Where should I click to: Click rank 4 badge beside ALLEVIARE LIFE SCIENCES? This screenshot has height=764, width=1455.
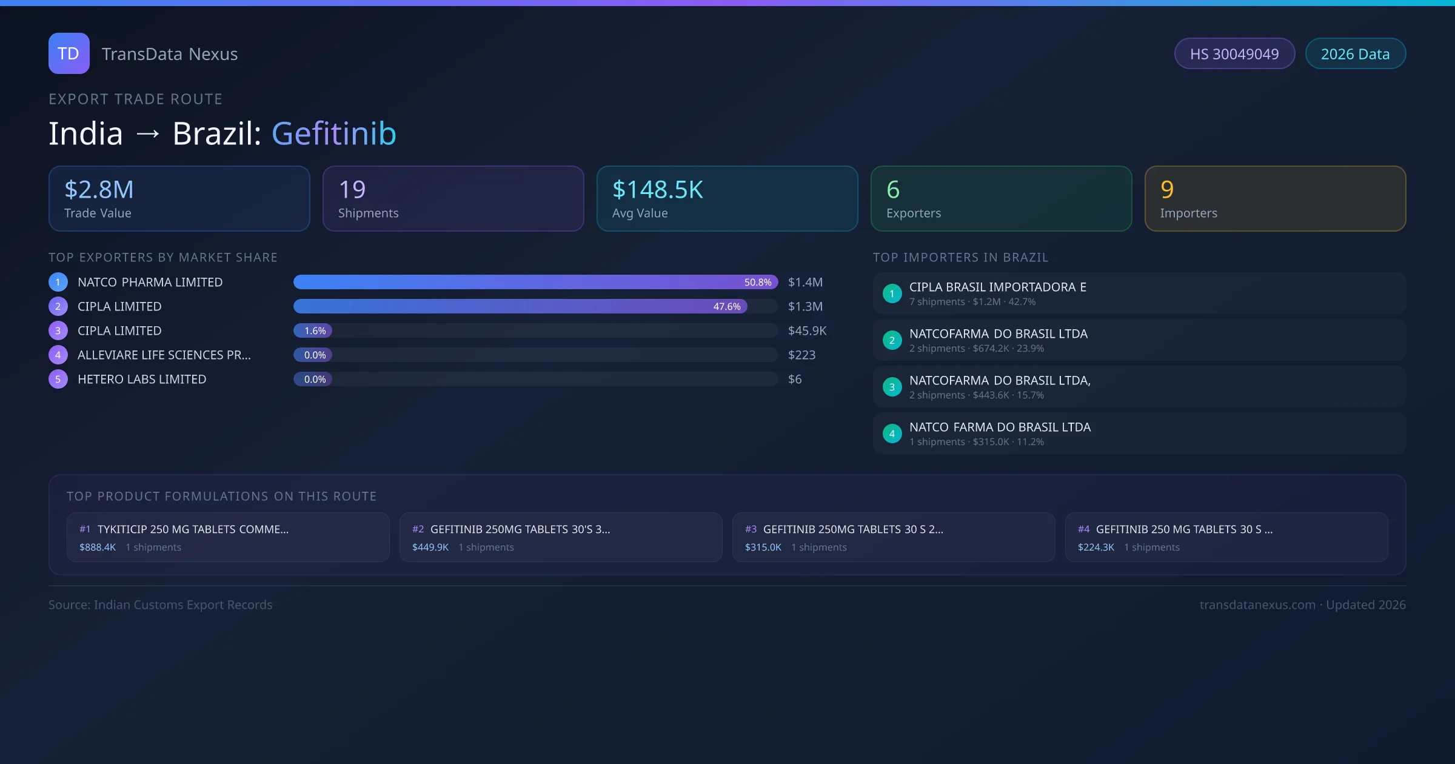[x=58, y=355]
